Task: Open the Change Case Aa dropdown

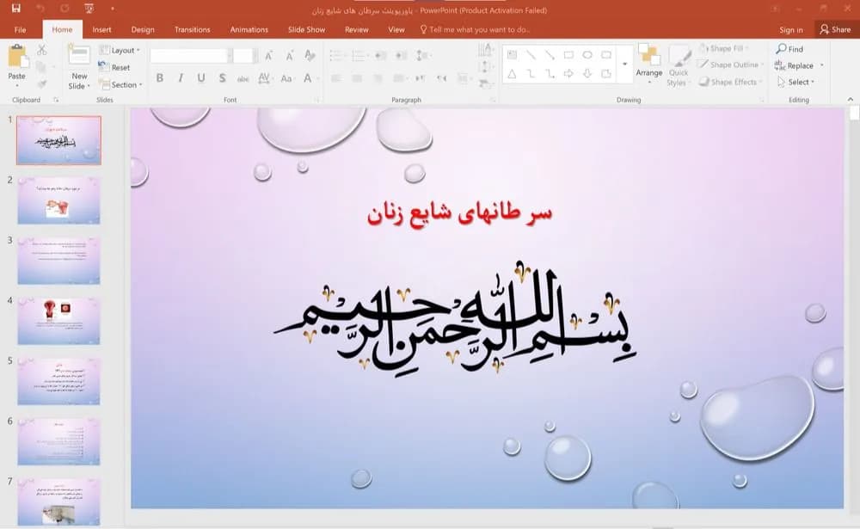Action: point(286,78)
